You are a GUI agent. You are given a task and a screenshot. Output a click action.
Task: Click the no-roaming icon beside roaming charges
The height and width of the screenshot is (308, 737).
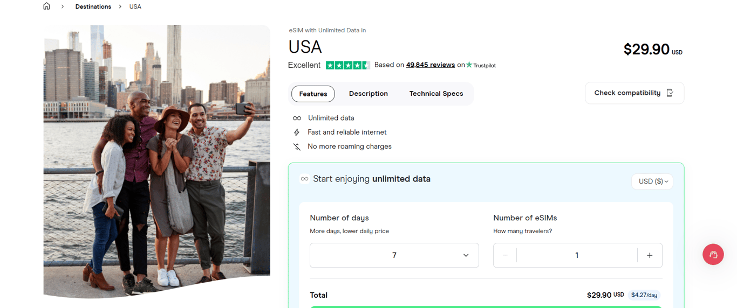[297, 146]
